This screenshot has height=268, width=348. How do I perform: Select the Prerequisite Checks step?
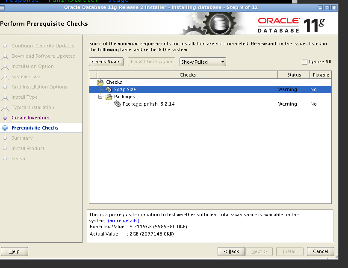tap(35, 128)
